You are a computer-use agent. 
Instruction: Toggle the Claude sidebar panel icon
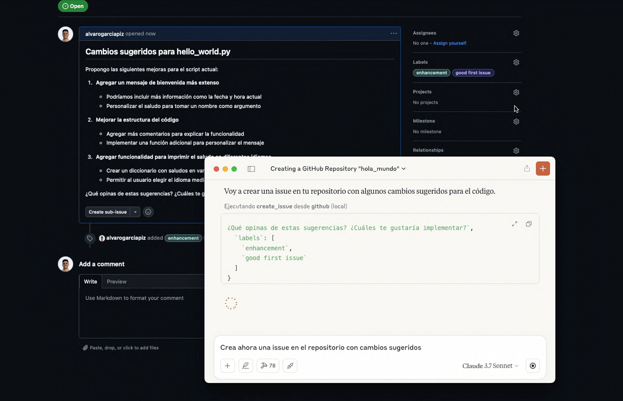[x=251, y=168]
